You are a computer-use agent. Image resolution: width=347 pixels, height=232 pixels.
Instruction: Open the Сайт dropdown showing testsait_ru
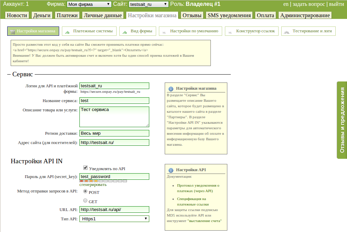(149, 4)
